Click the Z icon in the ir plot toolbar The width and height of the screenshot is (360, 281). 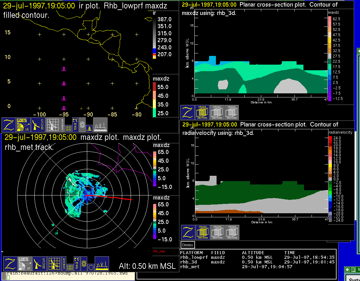click(8, 125)
